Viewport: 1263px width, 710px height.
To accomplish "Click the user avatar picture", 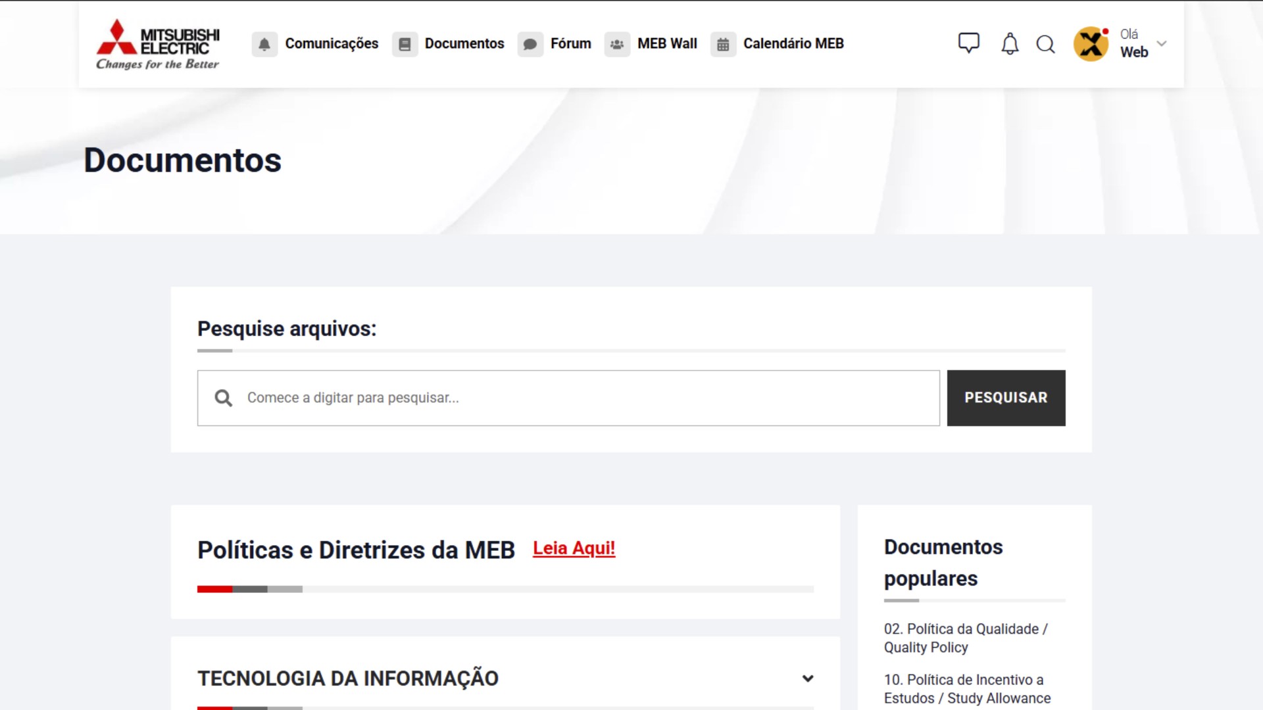I will (x=1091, y=44).
